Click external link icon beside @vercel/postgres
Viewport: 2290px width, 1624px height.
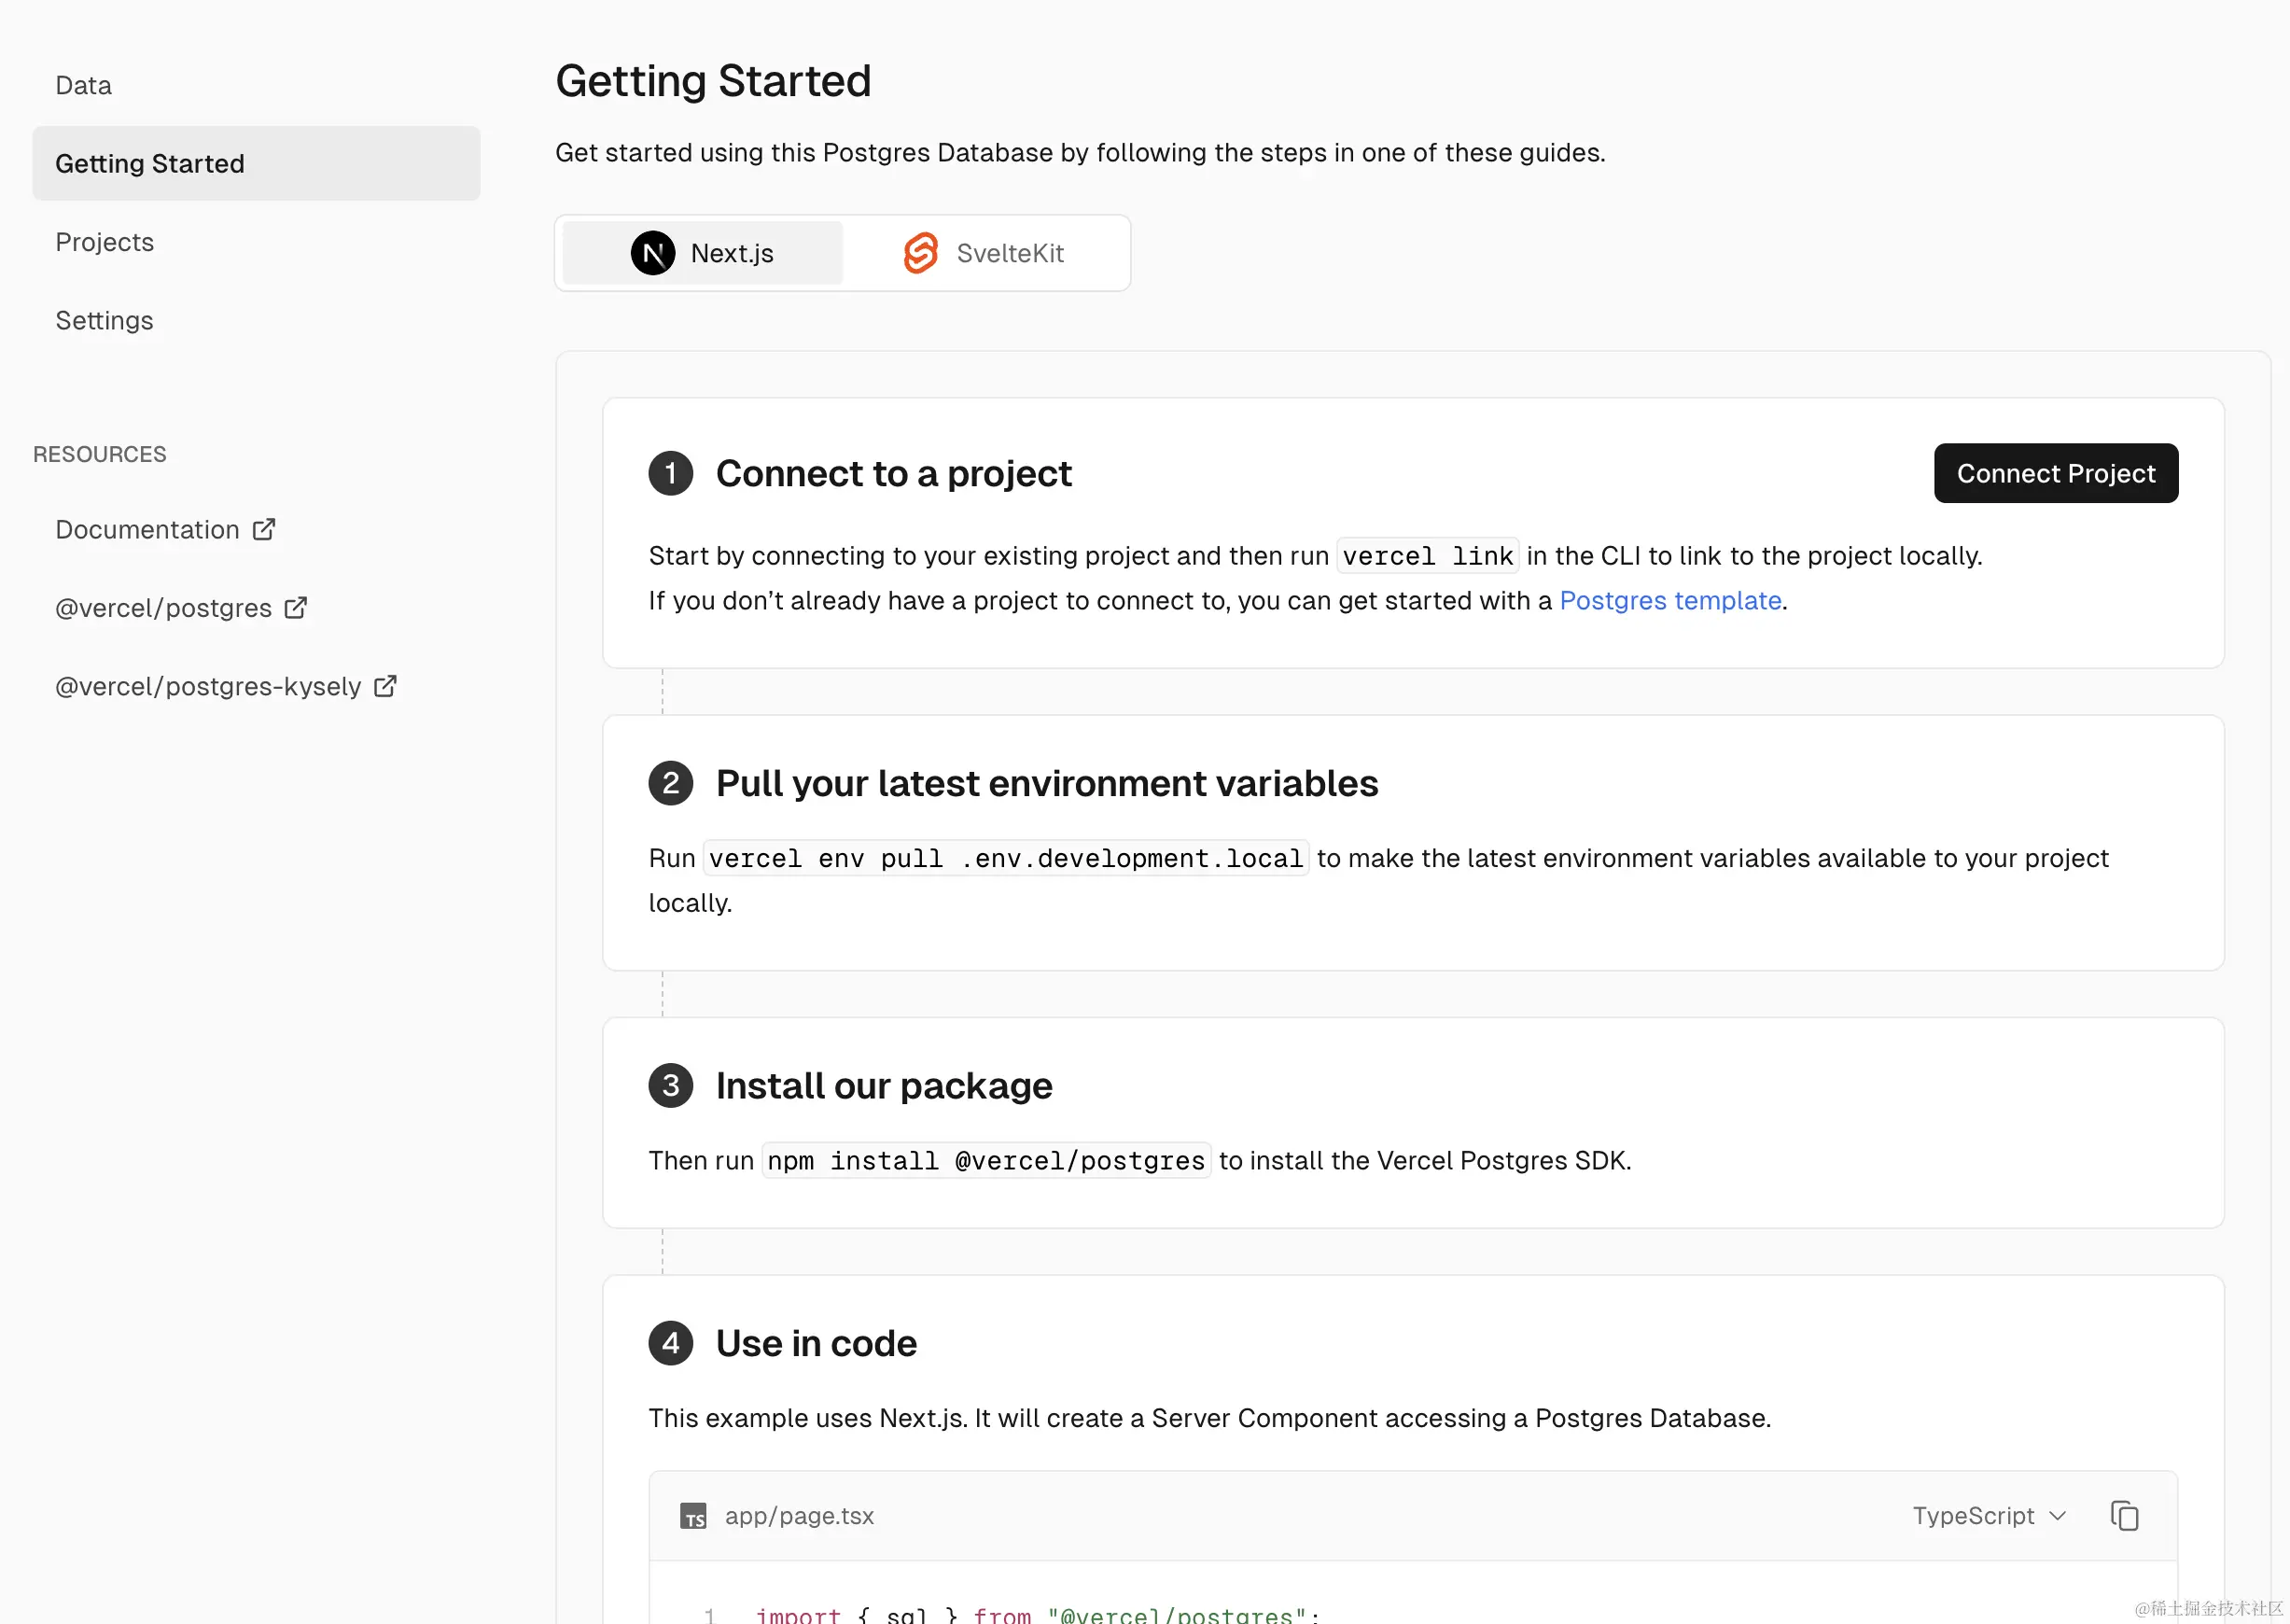point(296,608)
